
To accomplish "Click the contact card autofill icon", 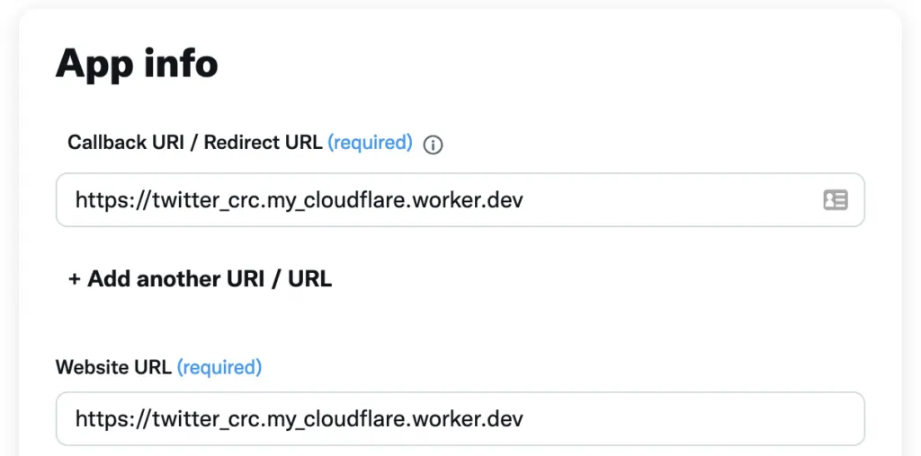I will point(836,199).
